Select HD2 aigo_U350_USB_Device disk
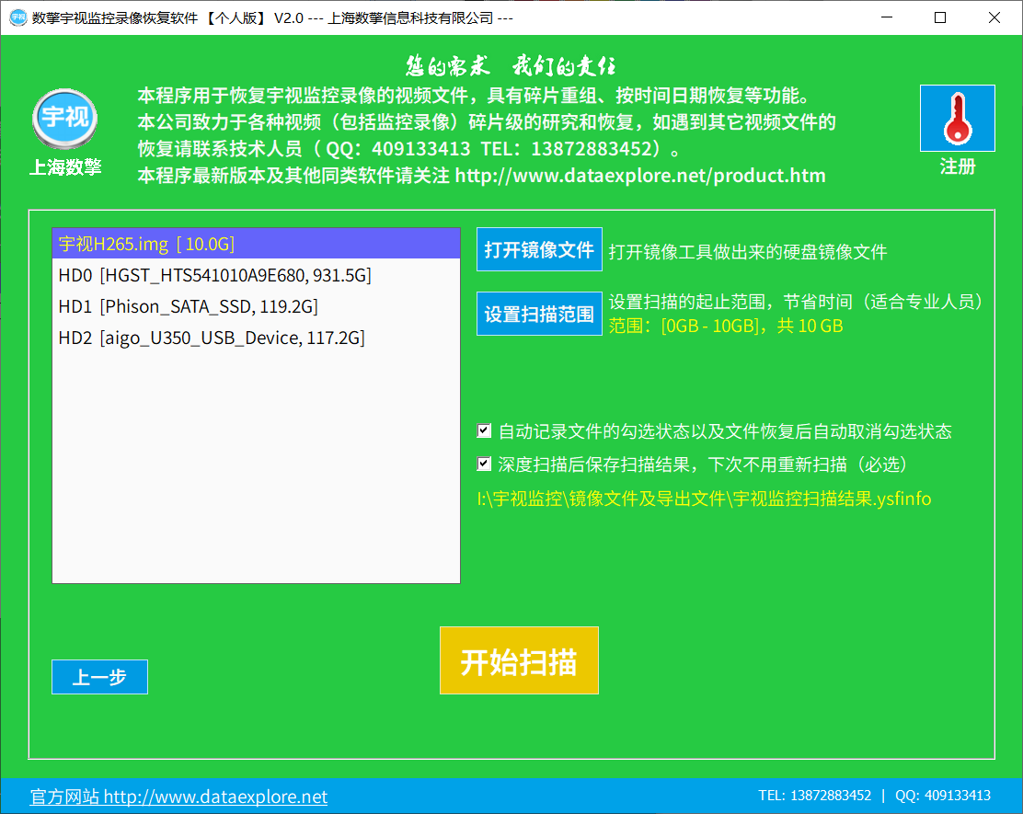 click(x=256, y=338)
